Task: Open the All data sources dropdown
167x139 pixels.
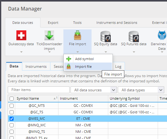Action: (94, 90)
